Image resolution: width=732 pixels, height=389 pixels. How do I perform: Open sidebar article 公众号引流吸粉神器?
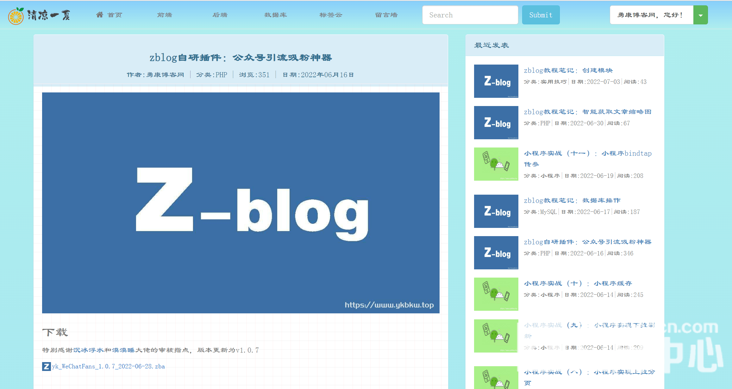(x=588, y=242)
